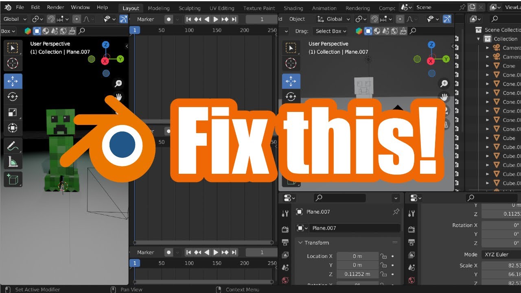The height and width of the screenshot is (293, 521).
Task: Click the zoom magnifier gizmo in the creeper viewport
Action: coord(118,83)
